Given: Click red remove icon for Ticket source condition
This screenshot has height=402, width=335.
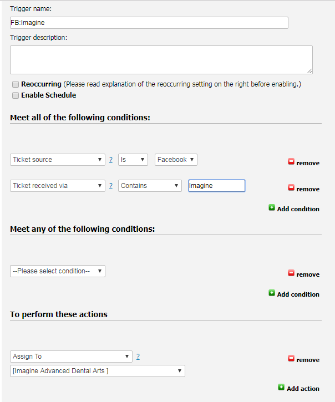Looking at the screenshot, I should 291,162.
